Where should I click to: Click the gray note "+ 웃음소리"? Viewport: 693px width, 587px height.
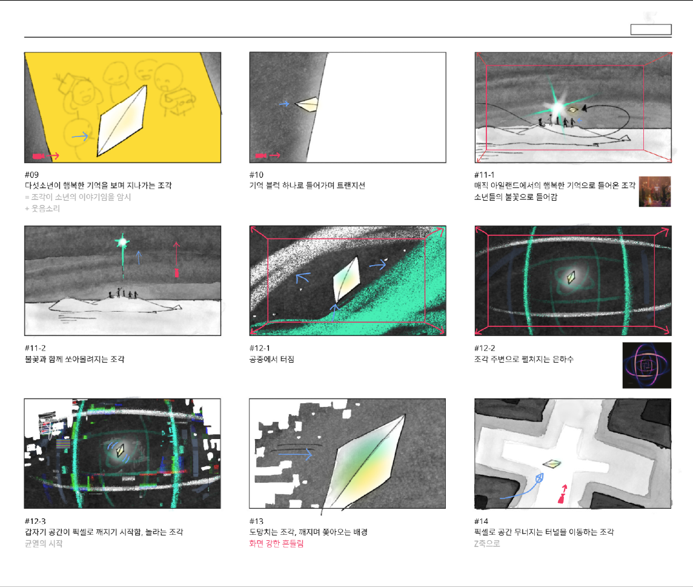42,209
